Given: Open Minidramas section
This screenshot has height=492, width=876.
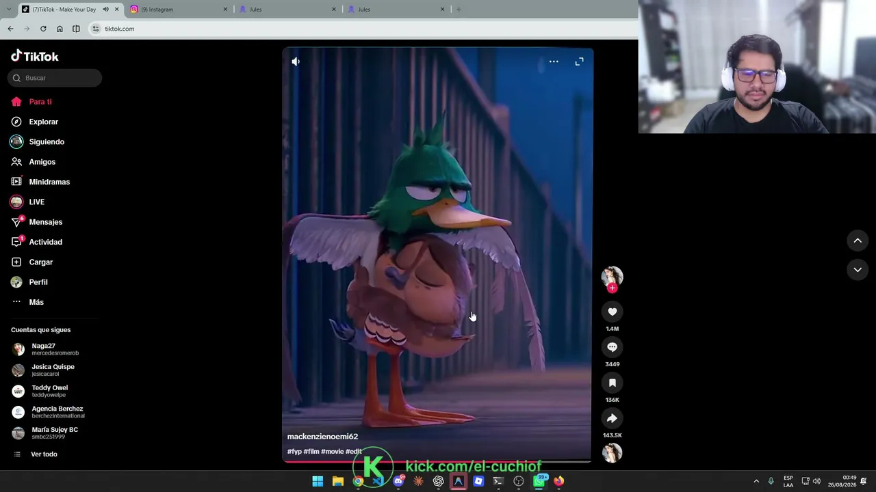Looking at the screenshot, I should click(40, 182).
